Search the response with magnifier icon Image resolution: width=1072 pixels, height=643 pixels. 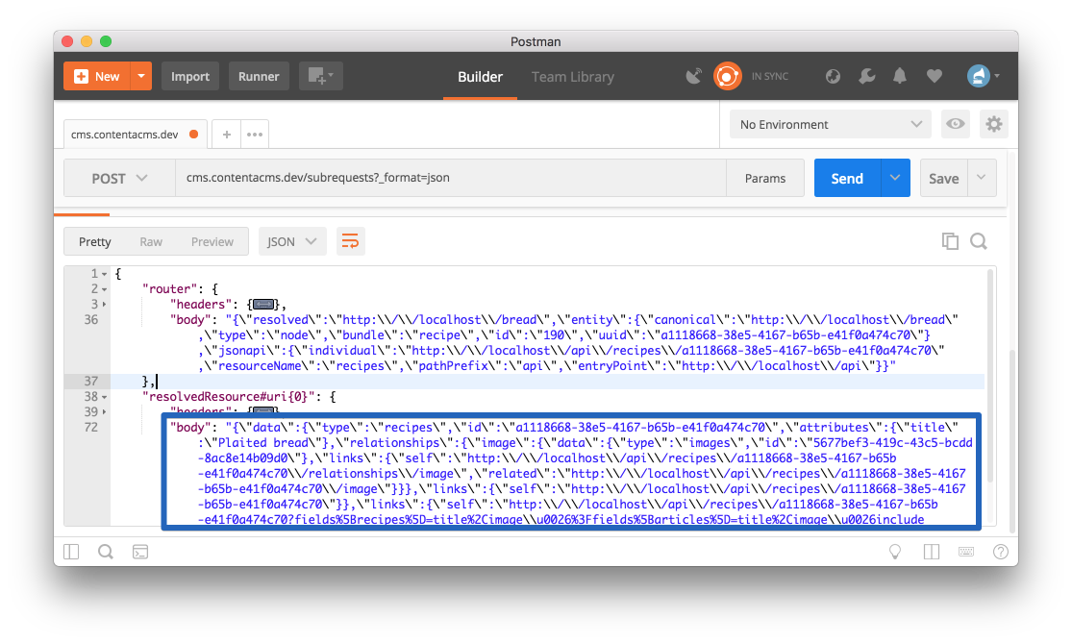tap(979, 241)
